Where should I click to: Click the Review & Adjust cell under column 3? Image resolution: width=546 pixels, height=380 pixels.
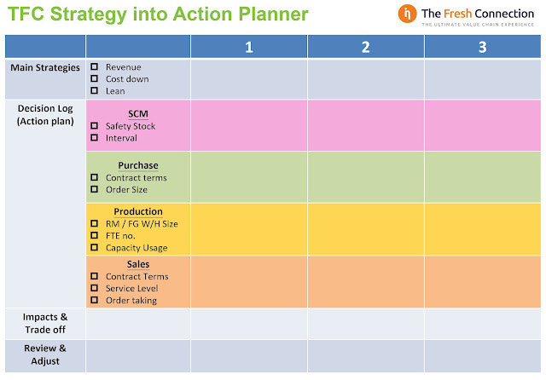click(x=483, y=356)
